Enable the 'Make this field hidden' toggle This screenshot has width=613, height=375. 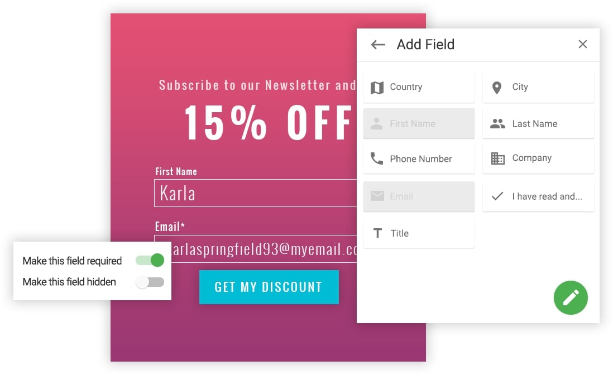(150, 282)
